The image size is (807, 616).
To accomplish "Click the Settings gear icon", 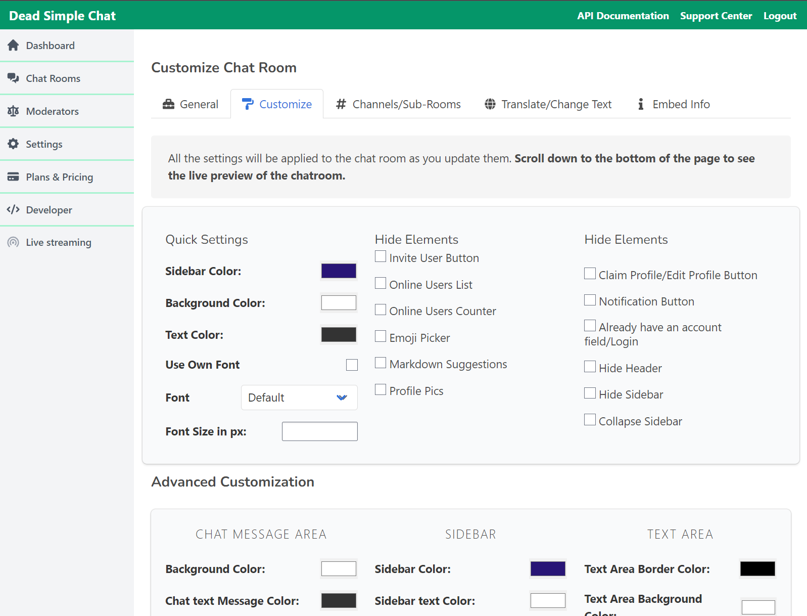I will point(13,144).
